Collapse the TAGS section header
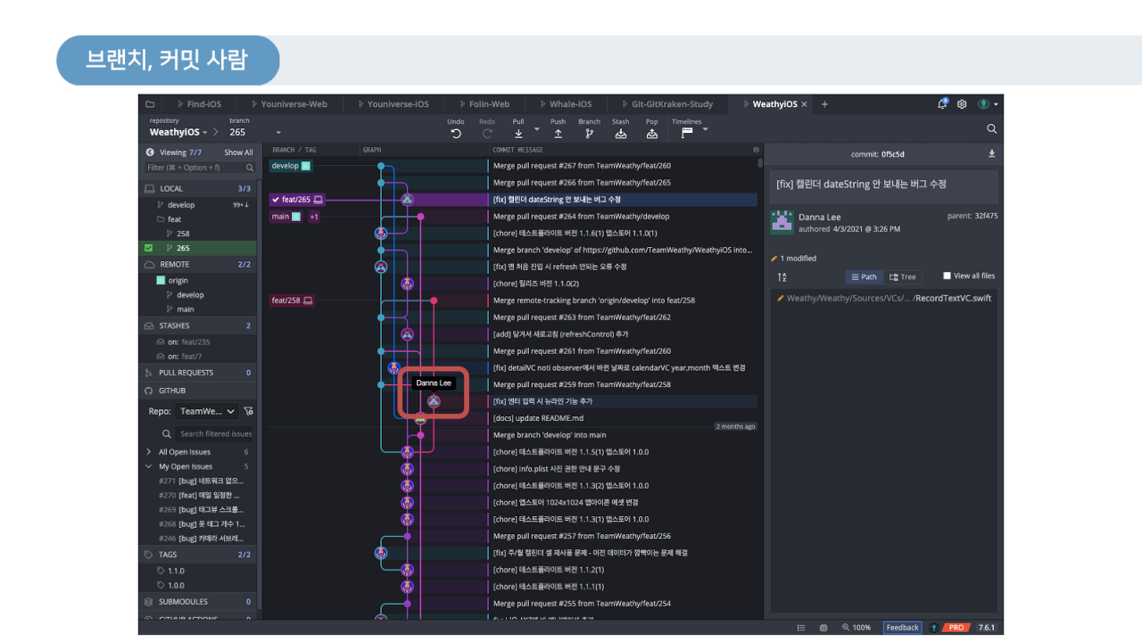Image resolution: width=1142 pixels, height=642 pixels. point(198,555)
